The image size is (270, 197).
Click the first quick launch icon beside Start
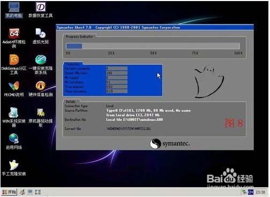coord(22,192)
